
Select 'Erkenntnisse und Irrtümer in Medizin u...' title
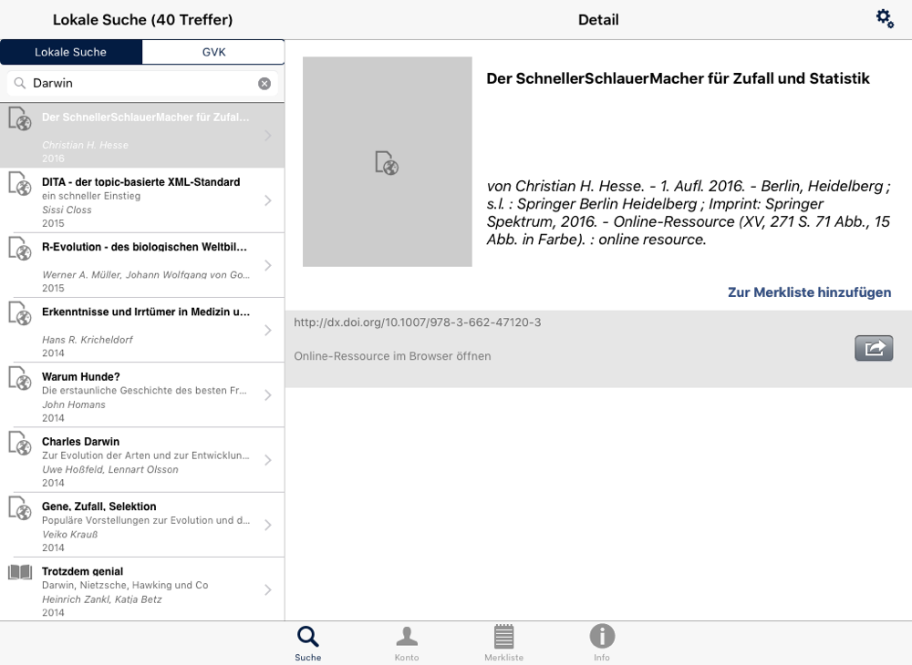click(x=146, y=312)
